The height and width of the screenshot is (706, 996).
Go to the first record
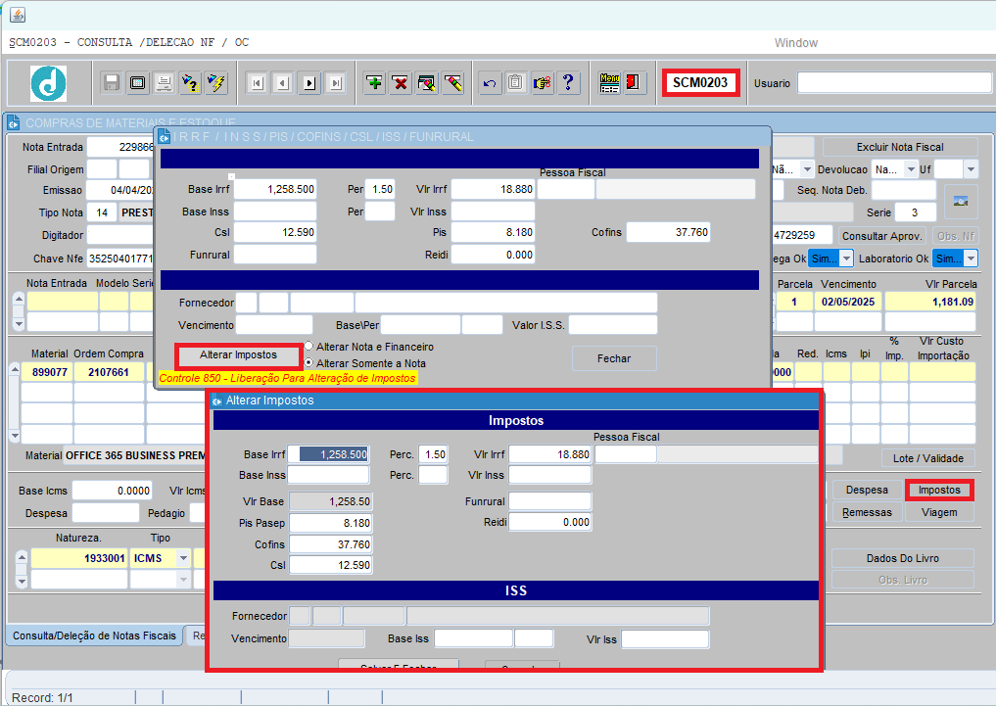point(257,83)
